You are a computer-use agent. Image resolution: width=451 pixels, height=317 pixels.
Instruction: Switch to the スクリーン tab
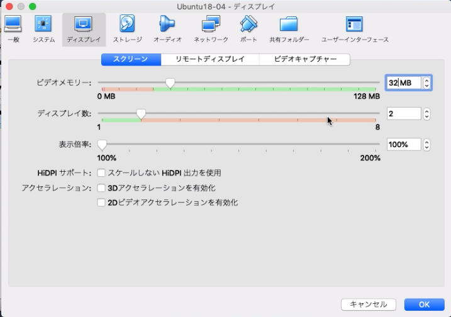(131, 59)
